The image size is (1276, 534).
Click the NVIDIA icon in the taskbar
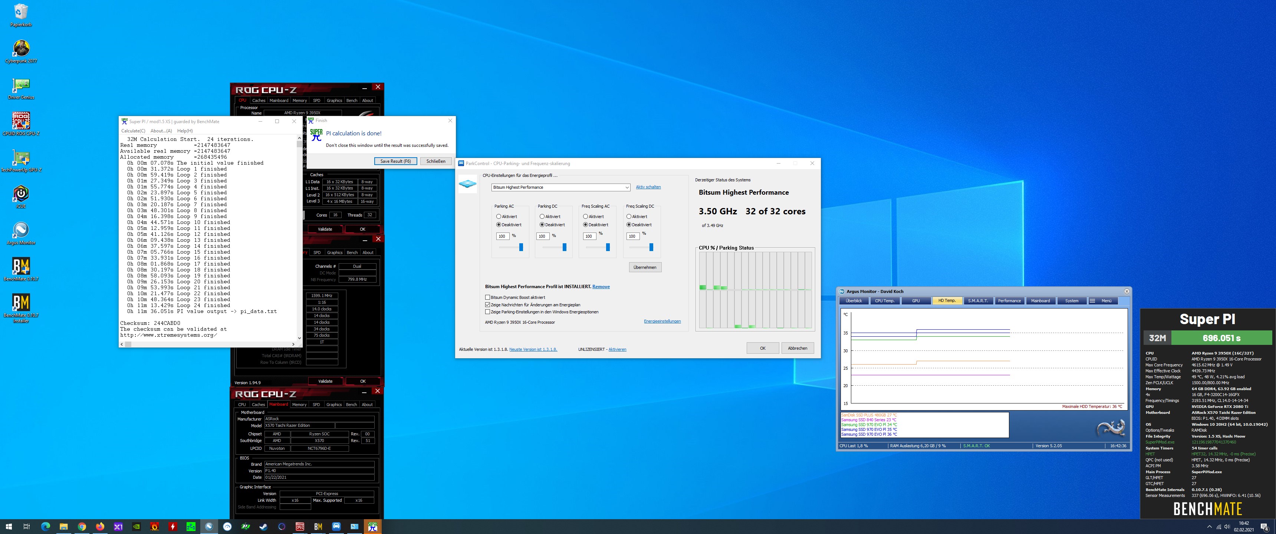pyautogui.click(x=136, y=527)
